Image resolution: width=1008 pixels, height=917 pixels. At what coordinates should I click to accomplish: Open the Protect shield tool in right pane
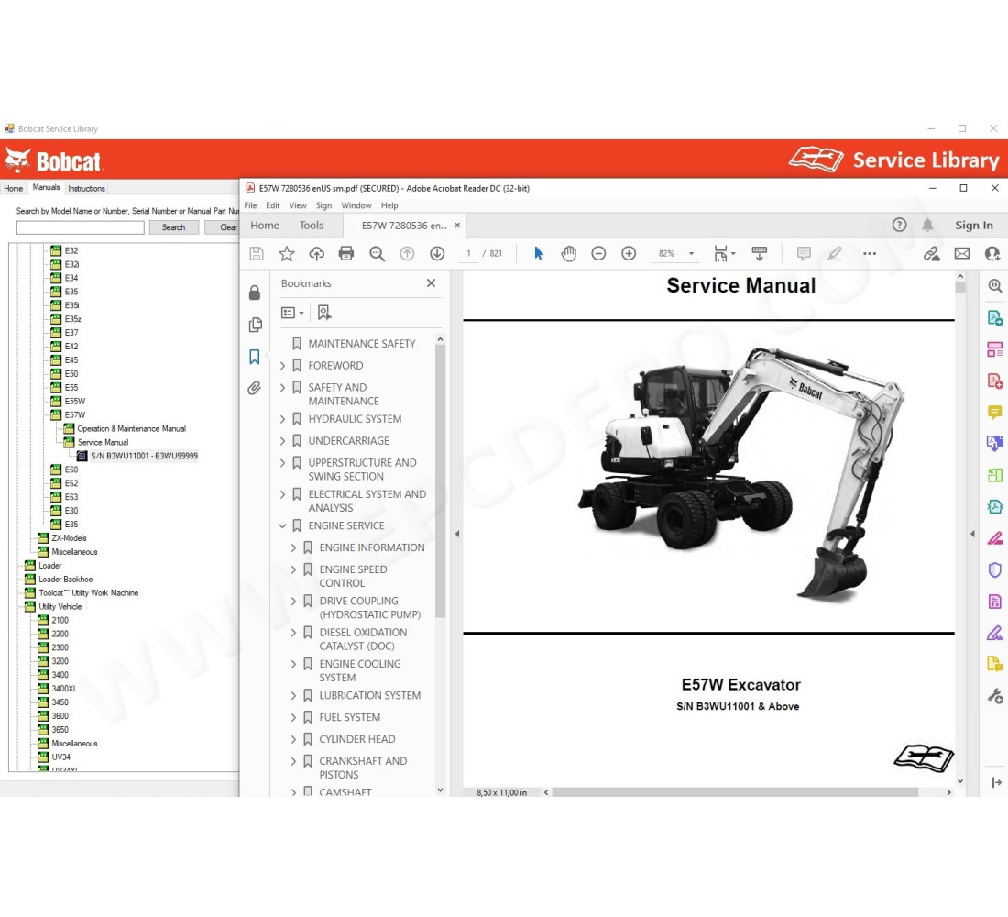(x=994, y=569)
